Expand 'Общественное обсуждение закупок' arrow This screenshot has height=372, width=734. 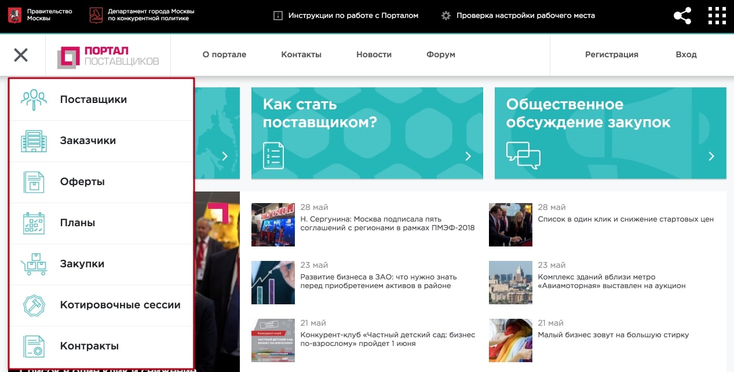[x=711, y=156]
